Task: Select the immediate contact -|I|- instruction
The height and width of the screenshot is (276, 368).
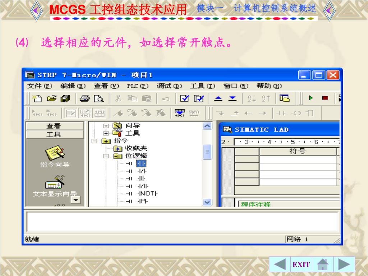Action: tap(141, 179)
